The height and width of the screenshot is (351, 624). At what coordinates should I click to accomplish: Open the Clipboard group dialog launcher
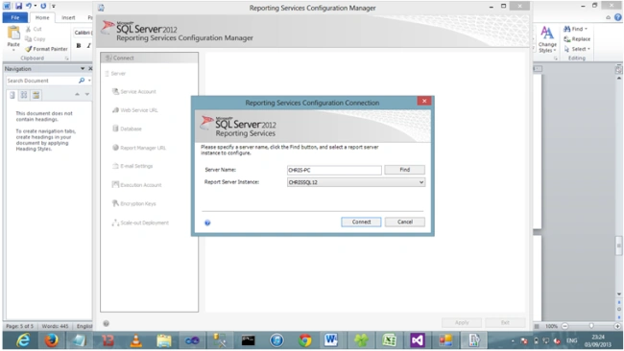point(67,58)
